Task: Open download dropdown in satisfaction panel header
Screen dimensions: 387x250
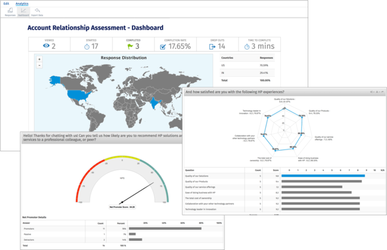Action: click(x=377, y=92)
